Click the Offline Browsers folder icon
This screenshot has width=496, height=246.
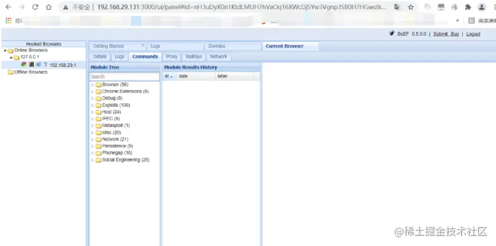pyautogui.click(x=10, y=72)
